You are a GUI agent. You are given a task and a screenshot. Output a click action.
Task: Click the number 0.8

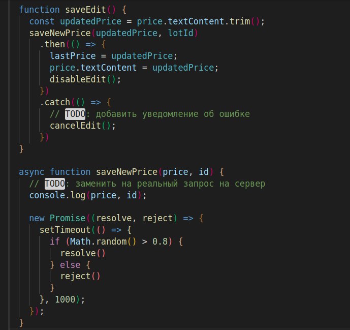coord(160,242)
